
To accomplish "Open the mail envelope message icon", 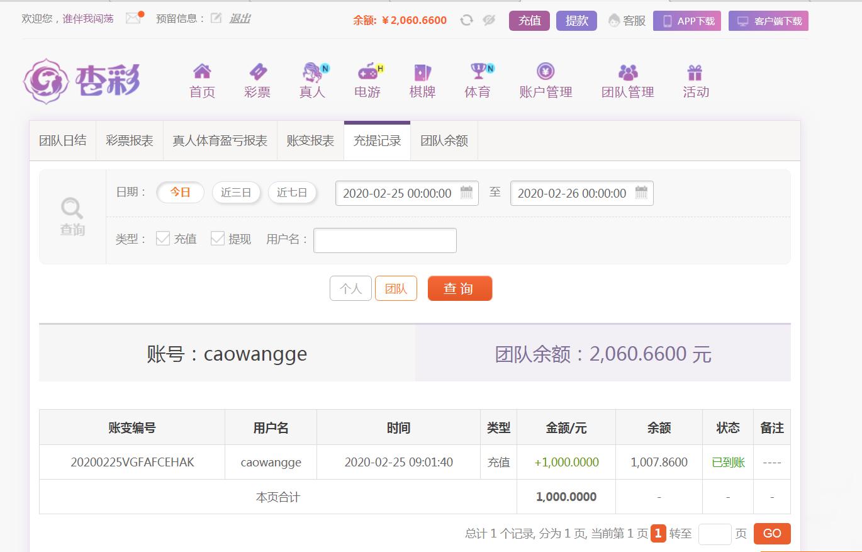I will [x=133, y=18].
